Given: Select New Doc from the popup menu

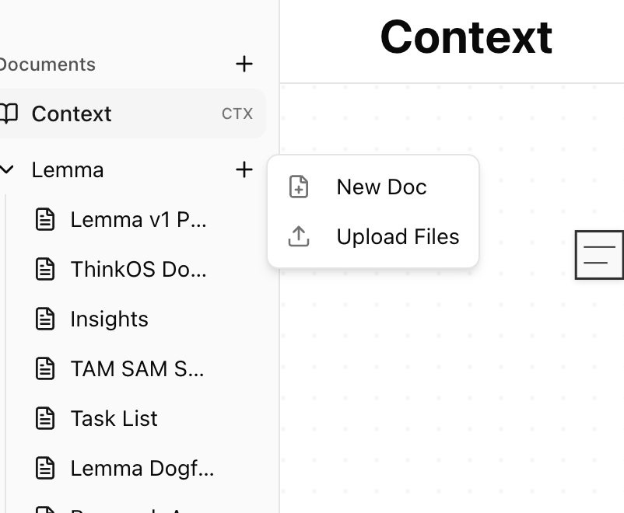Looking at the screenshot, I should [381, 187].
